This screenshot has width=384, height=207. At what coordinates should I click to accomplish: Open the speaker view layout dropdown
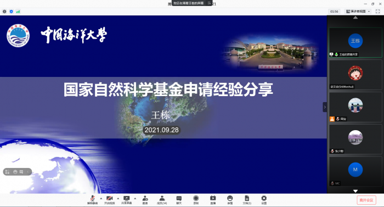(358, 12)
